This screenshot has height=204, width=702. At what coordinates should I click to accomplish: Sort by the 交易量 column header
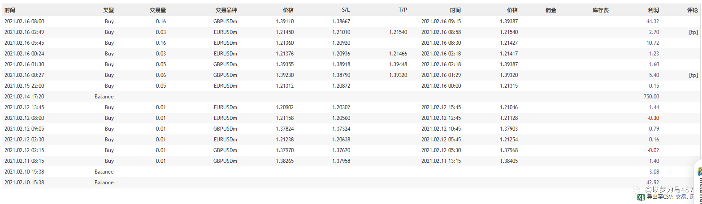(x=158, y=10)
